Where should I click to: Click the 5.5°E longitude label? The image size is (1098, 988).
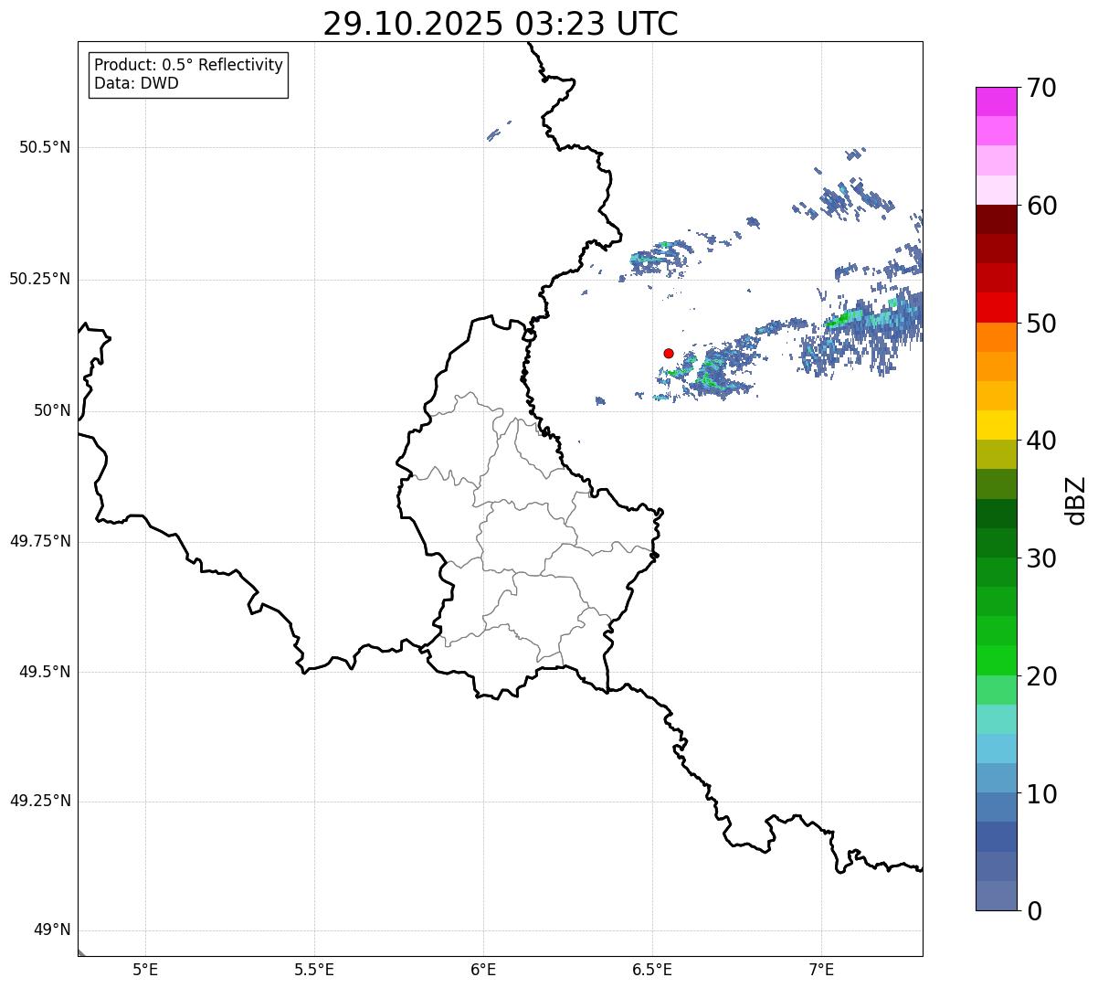pyautogui.click(x=314, y=969)
